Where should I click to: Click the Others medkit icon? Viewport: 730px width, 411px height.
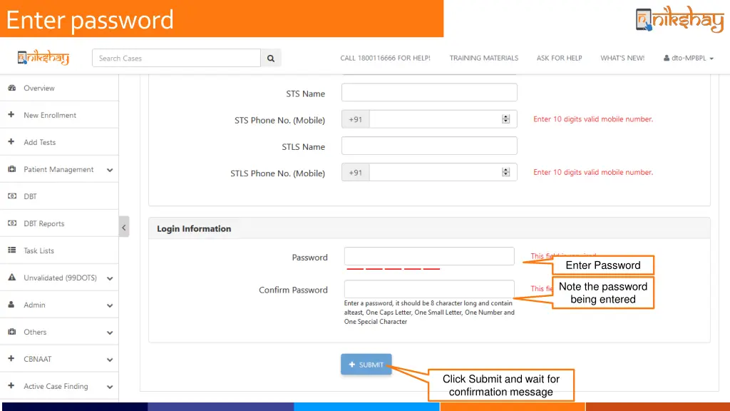click(x=12, y=332)
